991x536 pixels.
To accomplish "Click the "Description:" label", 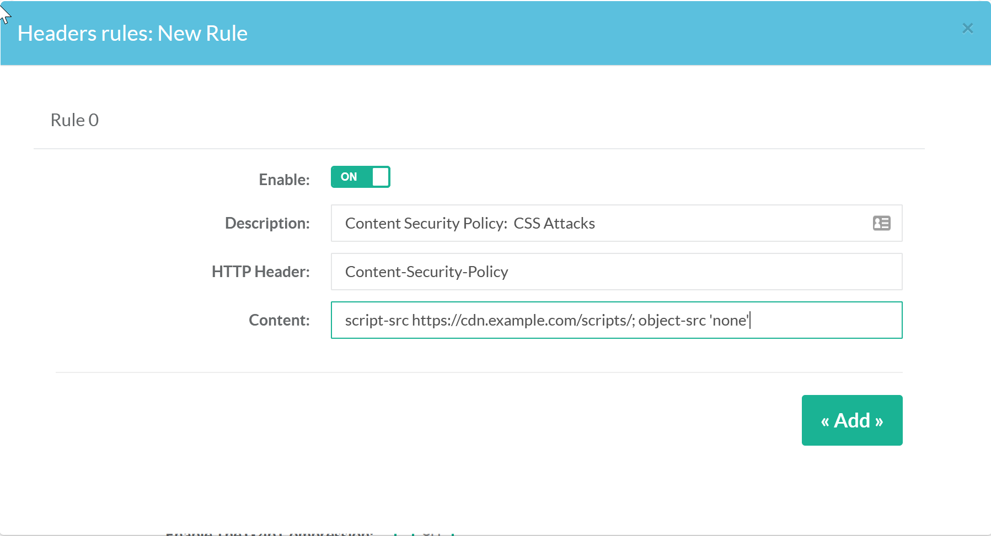I will (267, 223).
